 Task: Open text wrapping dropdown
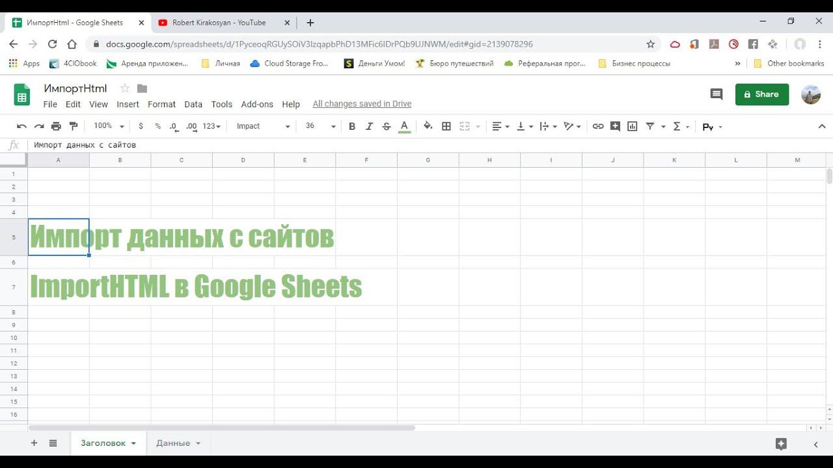pyautogui.click(x=549, y=126)
